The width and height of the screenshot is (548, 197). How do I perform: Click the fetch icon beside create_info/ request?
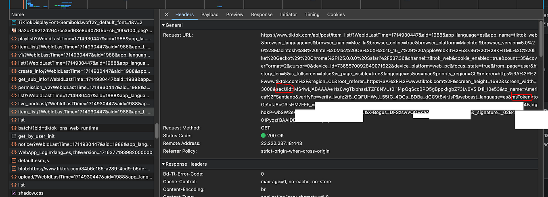coord(14,71)
